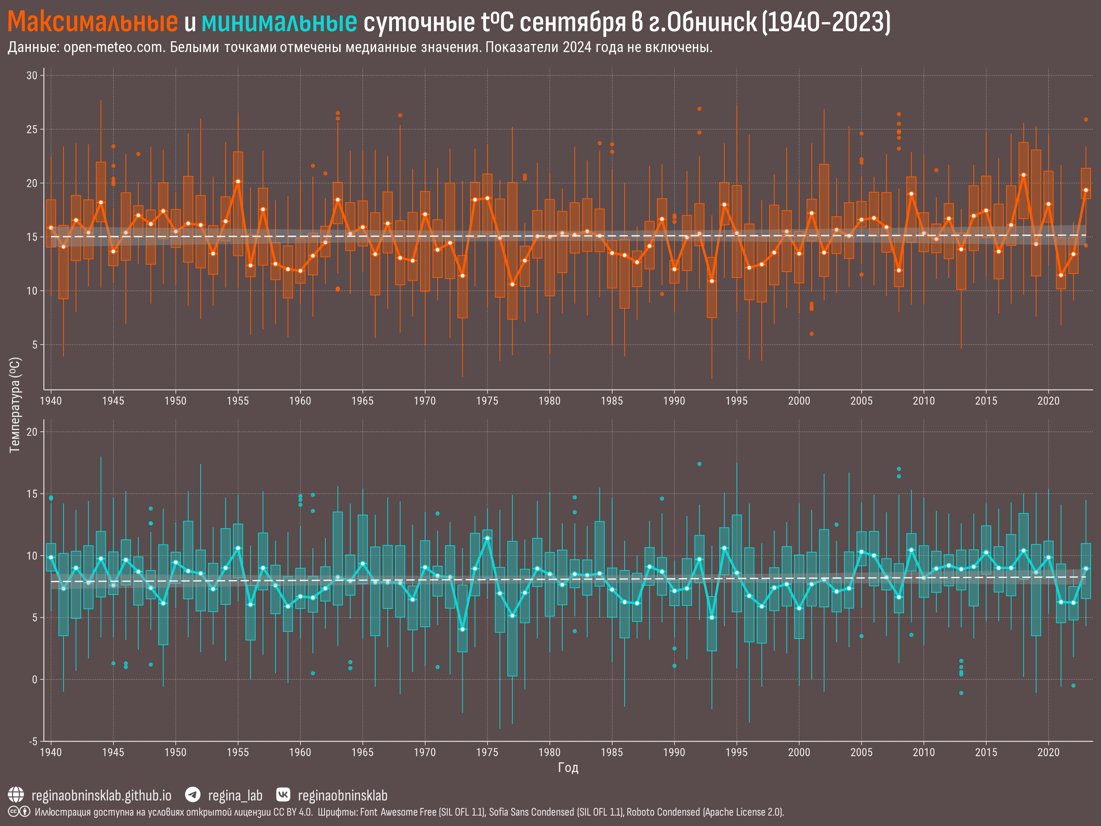Click the 30 tick on upper chart y-axis
This screenshot has width=1101, height=826.
32,76
